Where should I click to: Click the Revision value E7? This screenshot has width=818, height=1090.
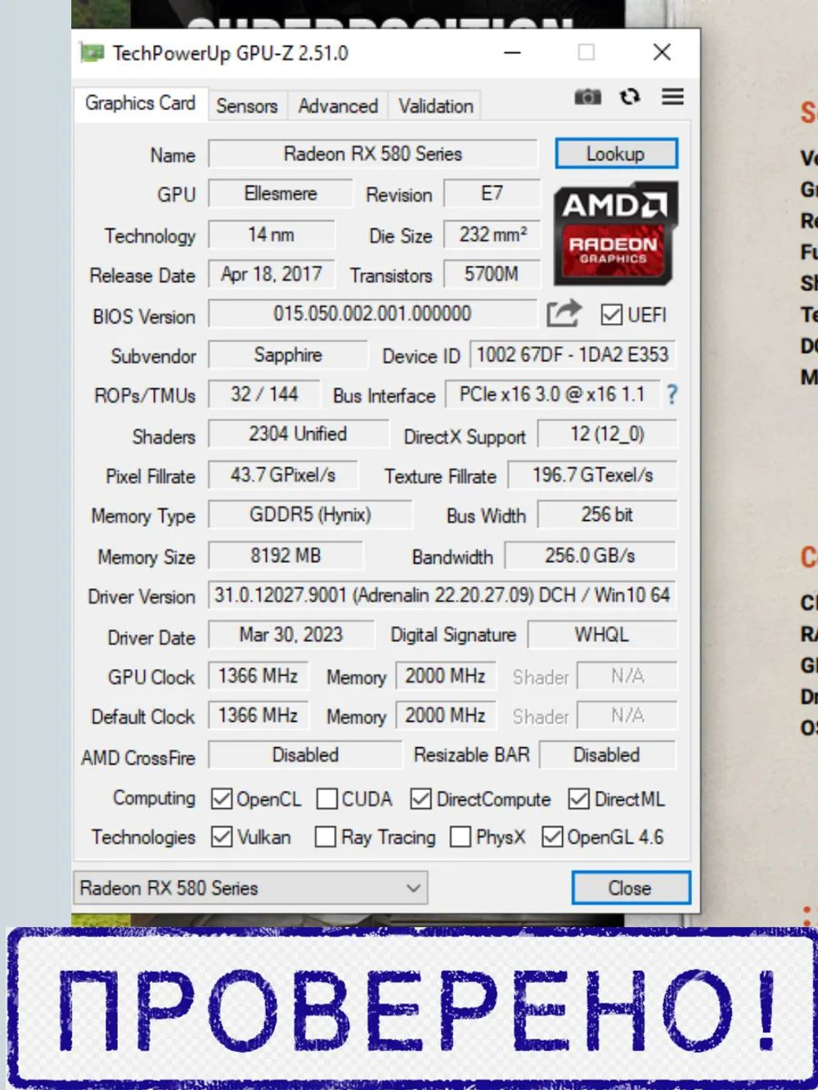pos(492,194)
